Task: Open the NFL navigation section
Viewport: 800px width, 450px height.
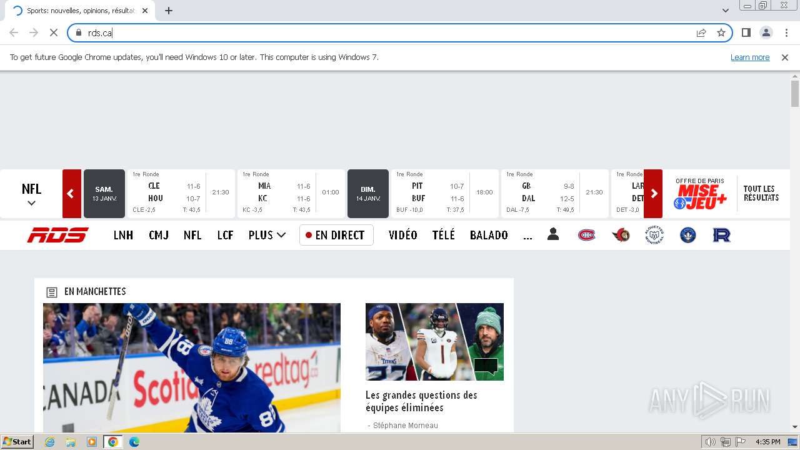Action: 192,235
